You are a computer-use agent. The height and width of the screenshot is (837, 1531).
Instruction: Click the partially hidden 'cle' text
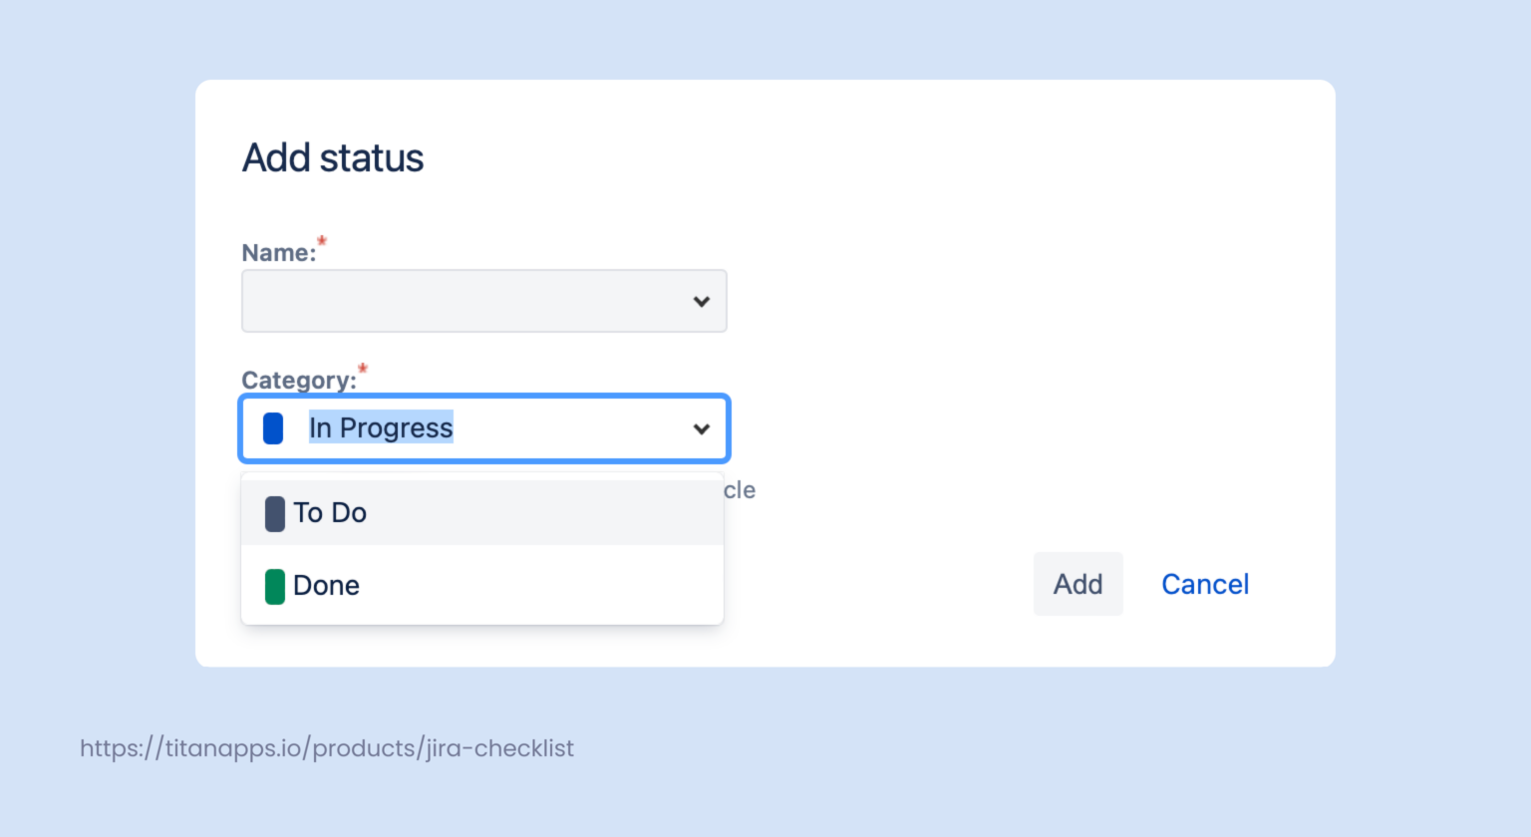(x=742, y=489)
